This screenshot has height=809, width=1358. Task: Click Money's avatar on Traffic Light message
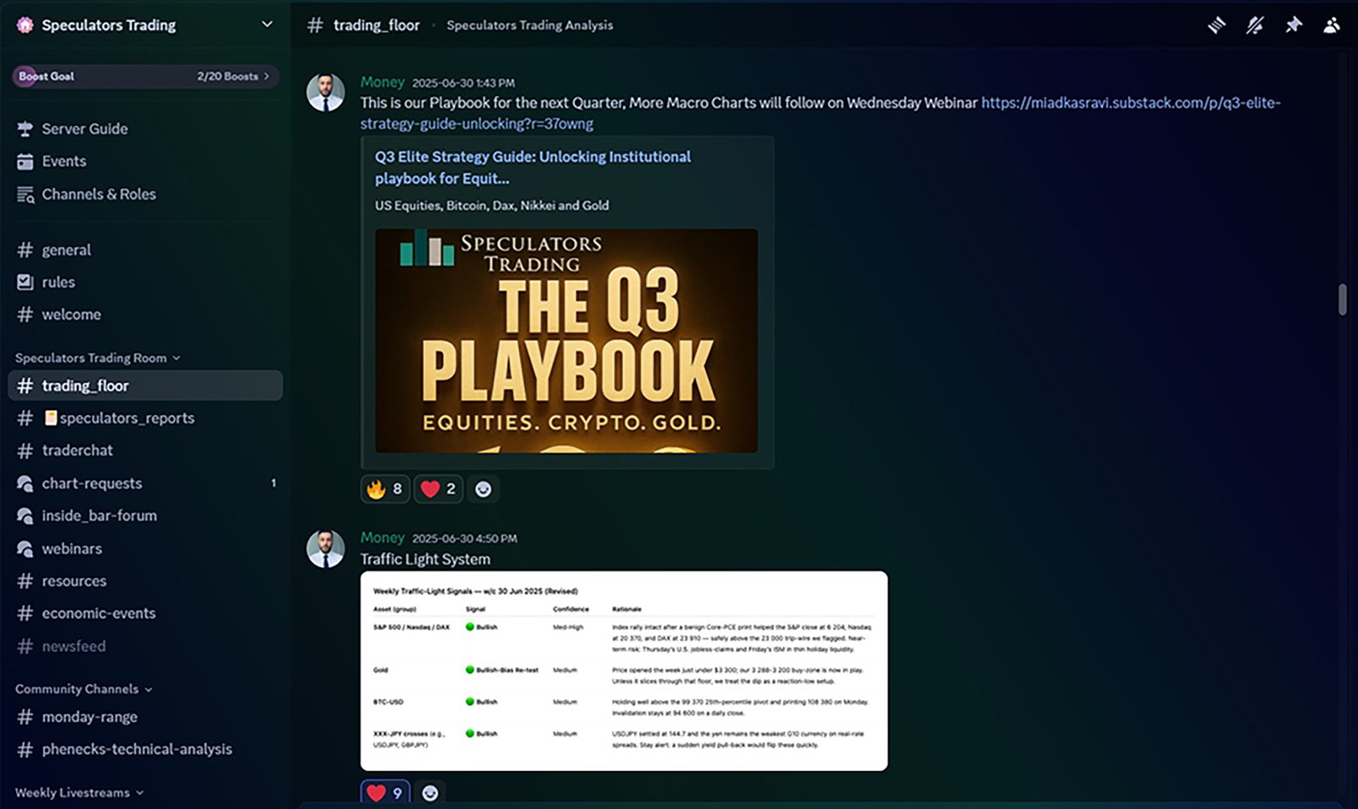[x=325, y=548]
